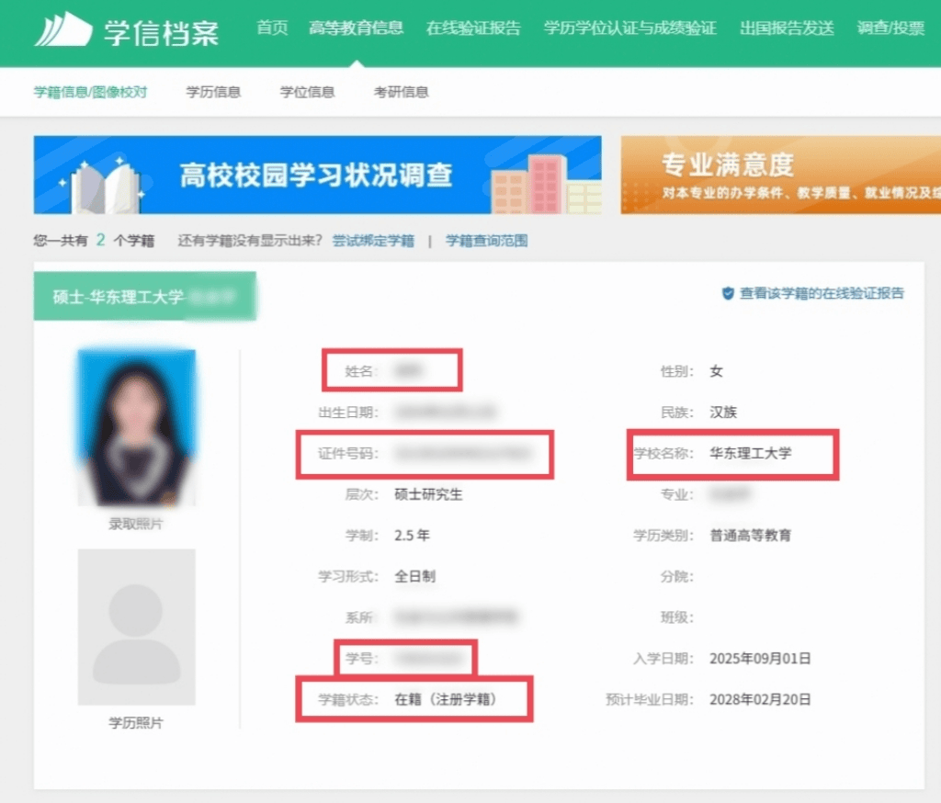Open the 高等教育信息 menu item

[x=356, y=28]
